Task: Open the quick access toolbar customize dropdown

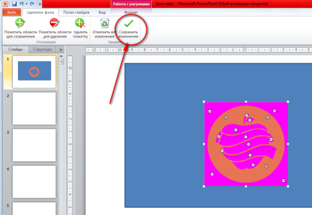Action: (x=40, y=4)
